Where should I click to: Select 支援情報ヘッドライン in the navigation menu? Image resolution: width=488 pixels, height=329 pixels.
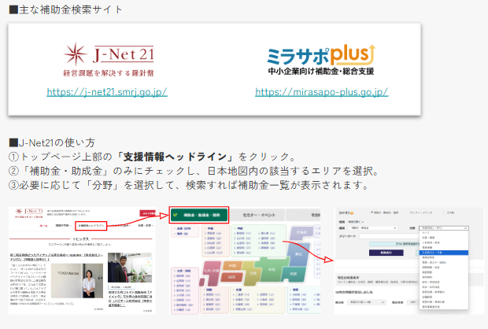90,226
